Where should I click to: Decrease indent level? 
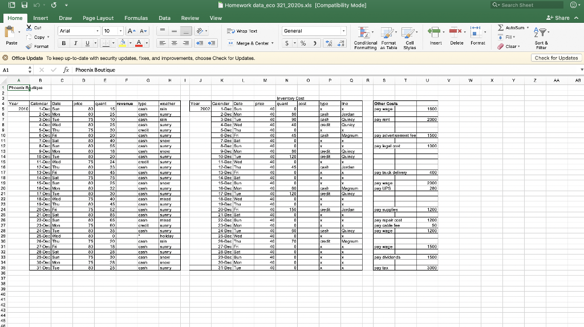coord(200,43)
